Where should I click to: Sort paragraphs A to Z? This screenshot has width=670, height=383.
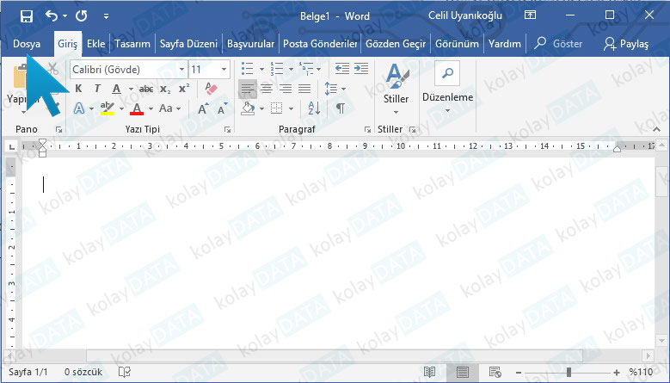(x=314, y=108)
